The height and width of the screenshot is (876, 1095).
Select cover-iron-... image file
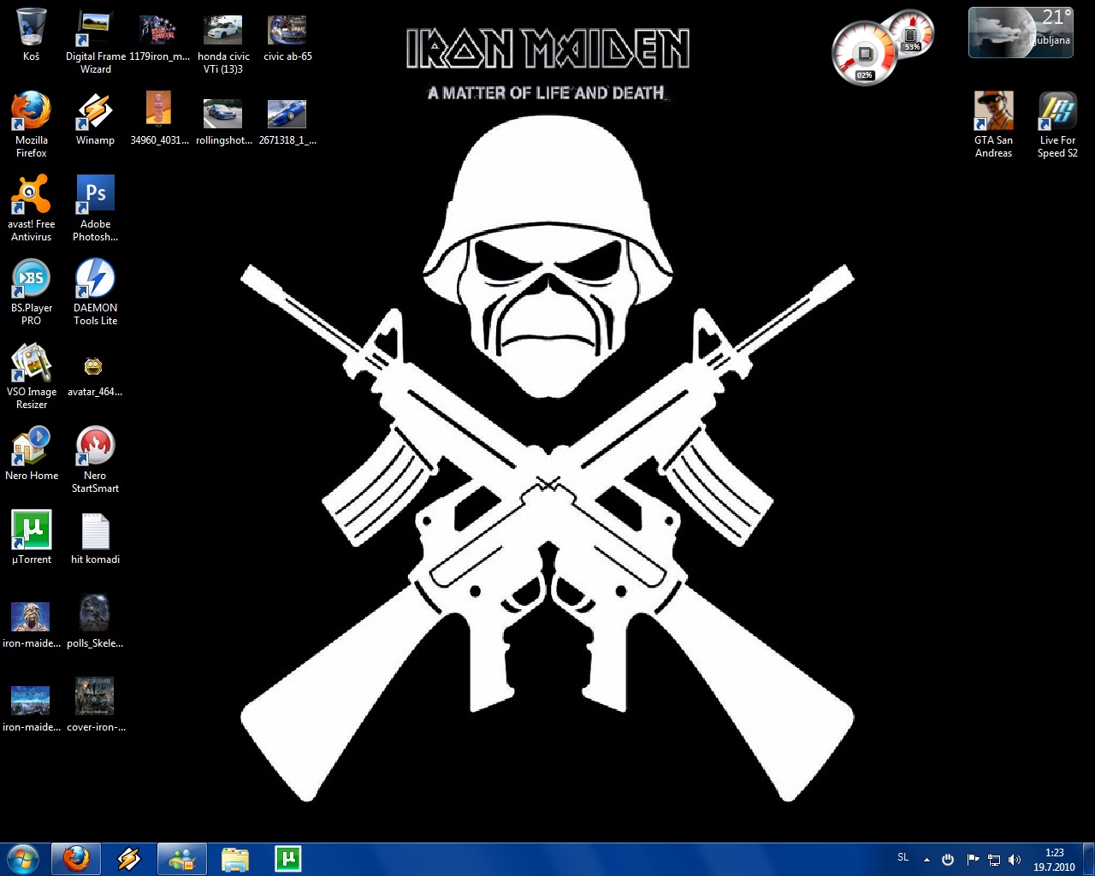(95, 704)
